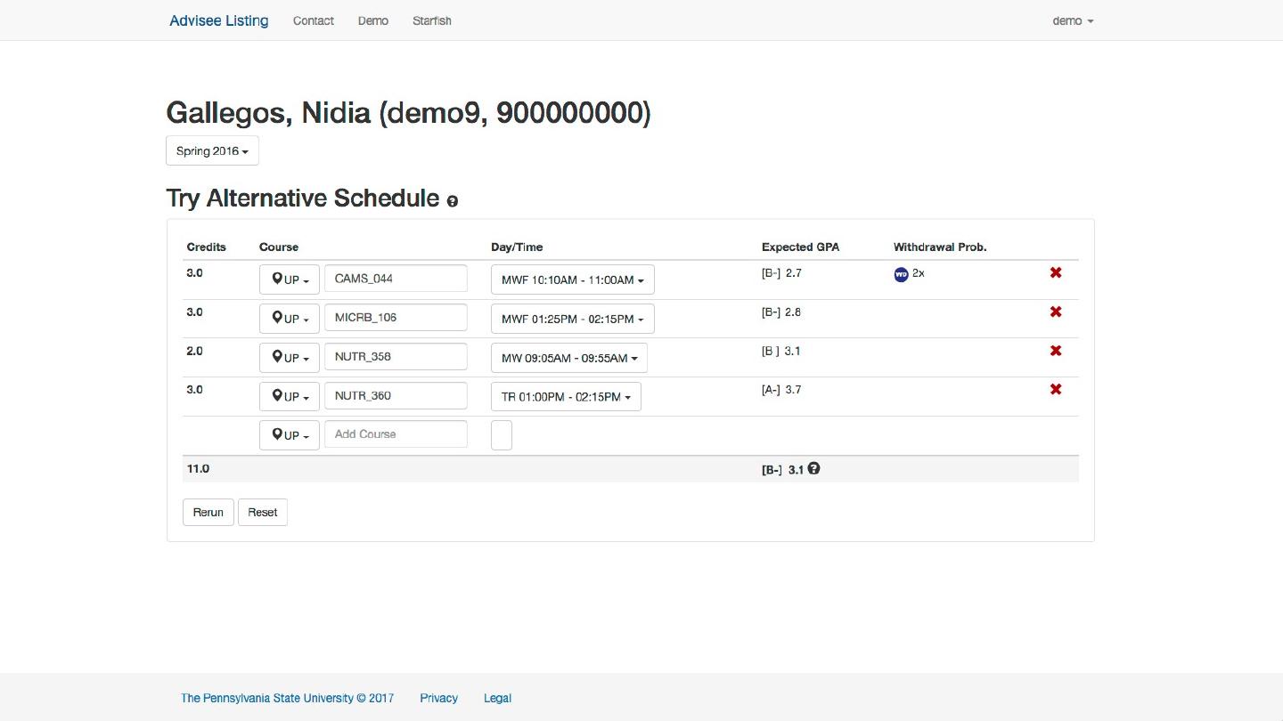Screen dimensions: 1283x721
Task: Remove NUTR_358 using the red X
Action: point(1055,351)
